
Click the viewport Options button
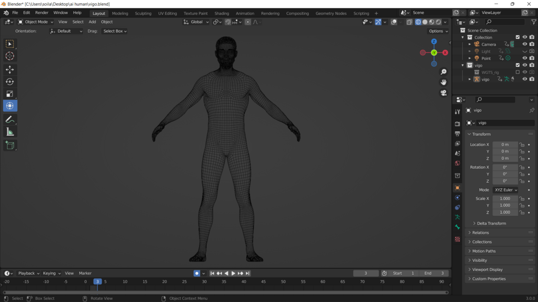coord(438,31)
